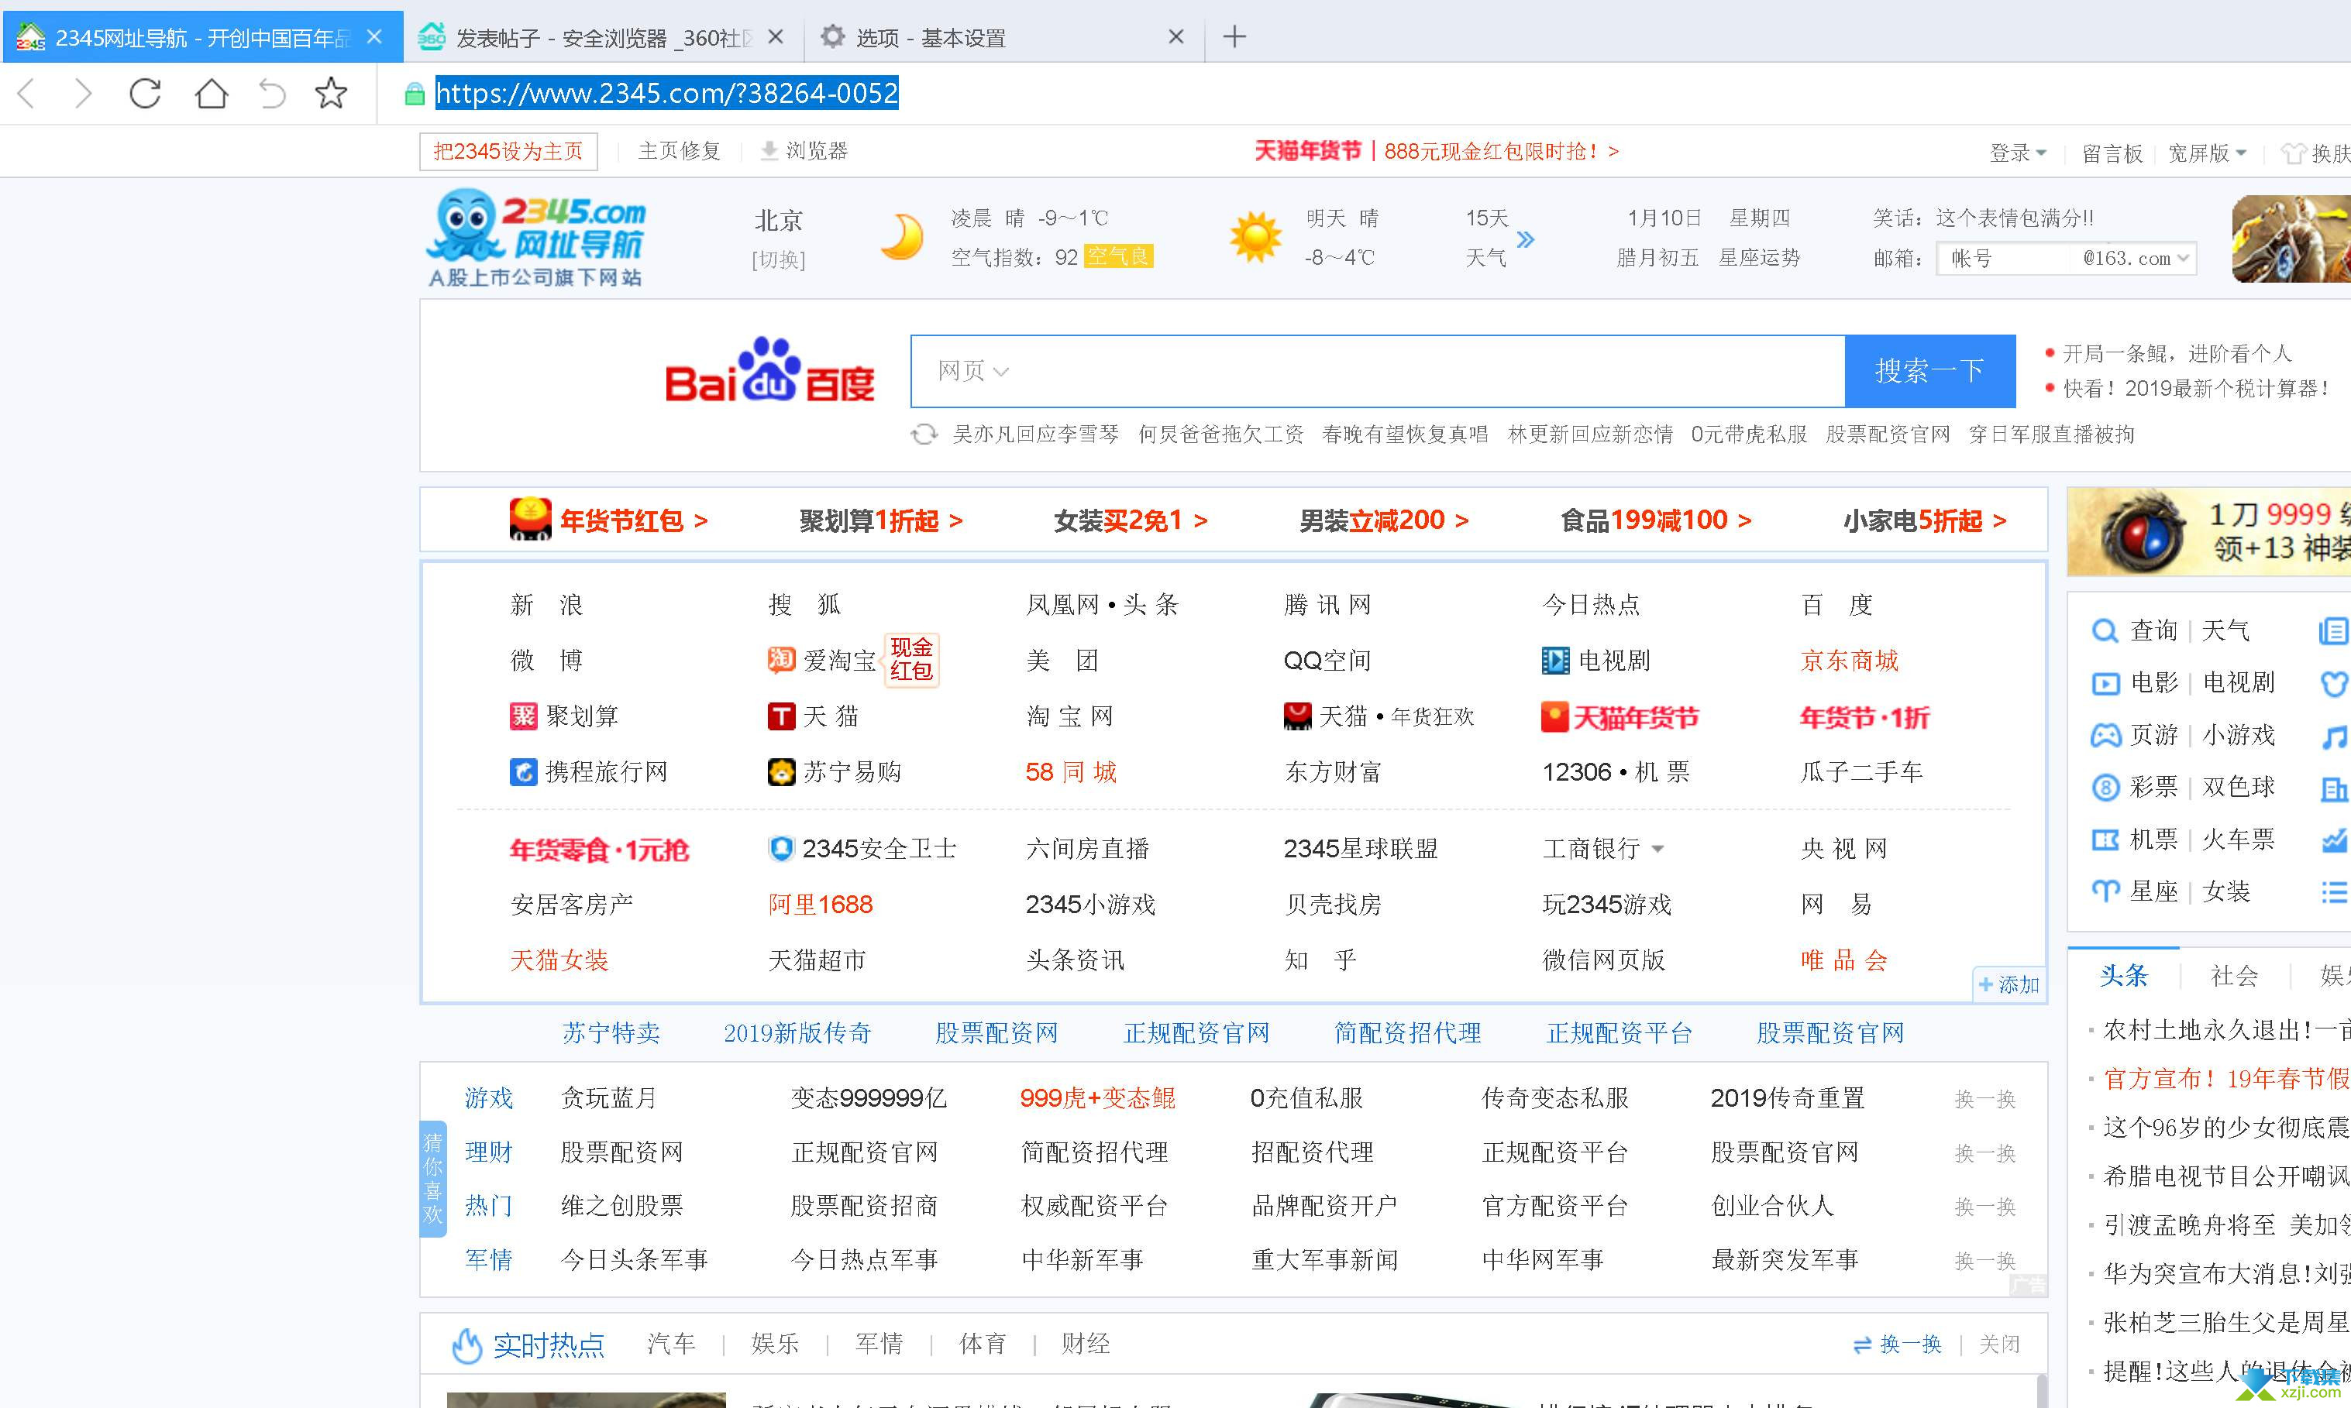Viewport: 2351px width, 1408px height.
Task: Open a new tab with plus
Action: pyautogui.click(x=1234, y=37)
